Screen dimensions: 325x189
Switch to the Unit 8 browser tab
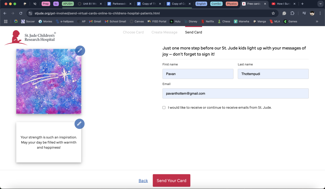tap(89, 4)
